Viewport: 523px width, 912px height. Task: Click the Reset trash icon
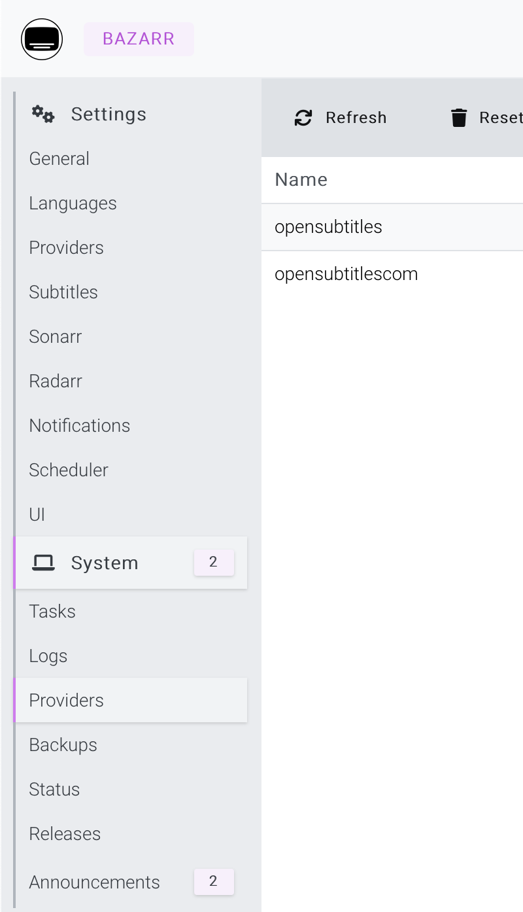[x=459, y=118]
